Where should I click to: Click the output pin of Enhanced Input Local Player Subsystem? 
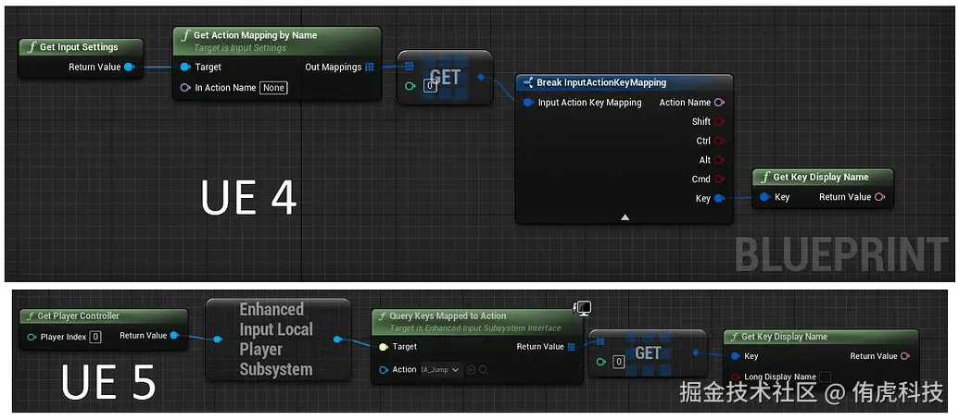click(337, 340)
